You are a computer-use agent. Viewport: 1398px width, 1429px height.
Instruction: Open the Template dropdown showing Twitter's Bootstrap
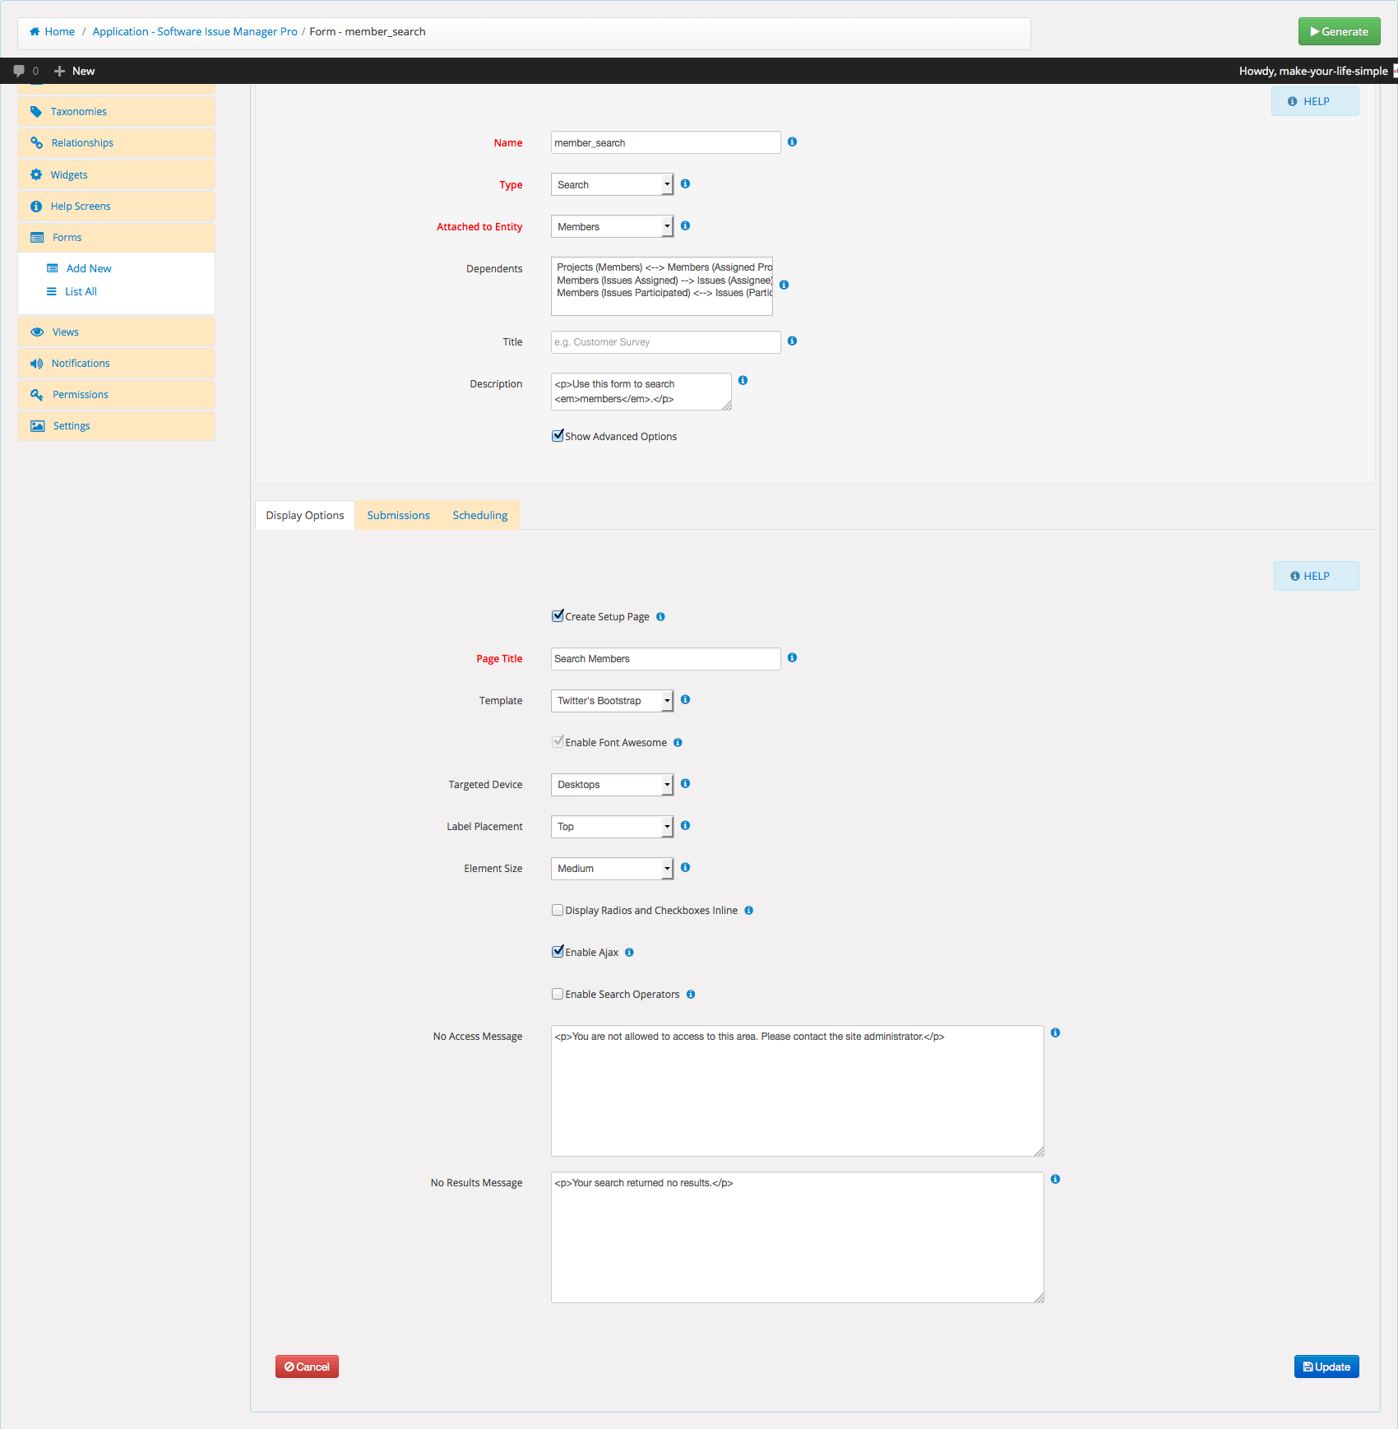[612, 700]
